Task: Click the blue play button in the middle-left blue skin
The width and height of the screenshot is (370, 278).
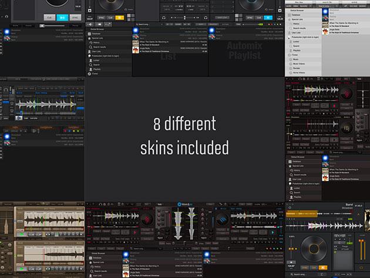Action: pos(19,118)
